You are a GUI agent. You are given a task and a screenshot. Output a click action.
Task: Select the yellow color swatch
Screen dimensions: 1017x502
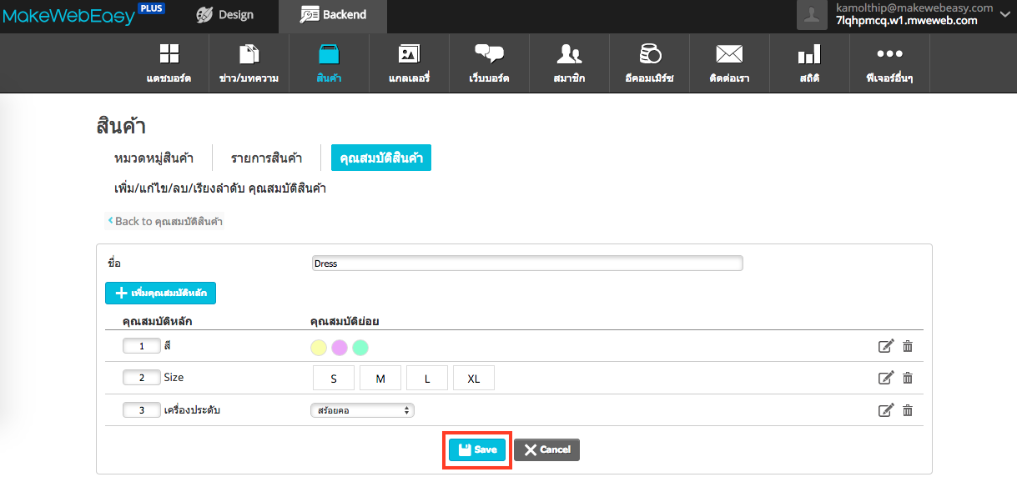319,347
